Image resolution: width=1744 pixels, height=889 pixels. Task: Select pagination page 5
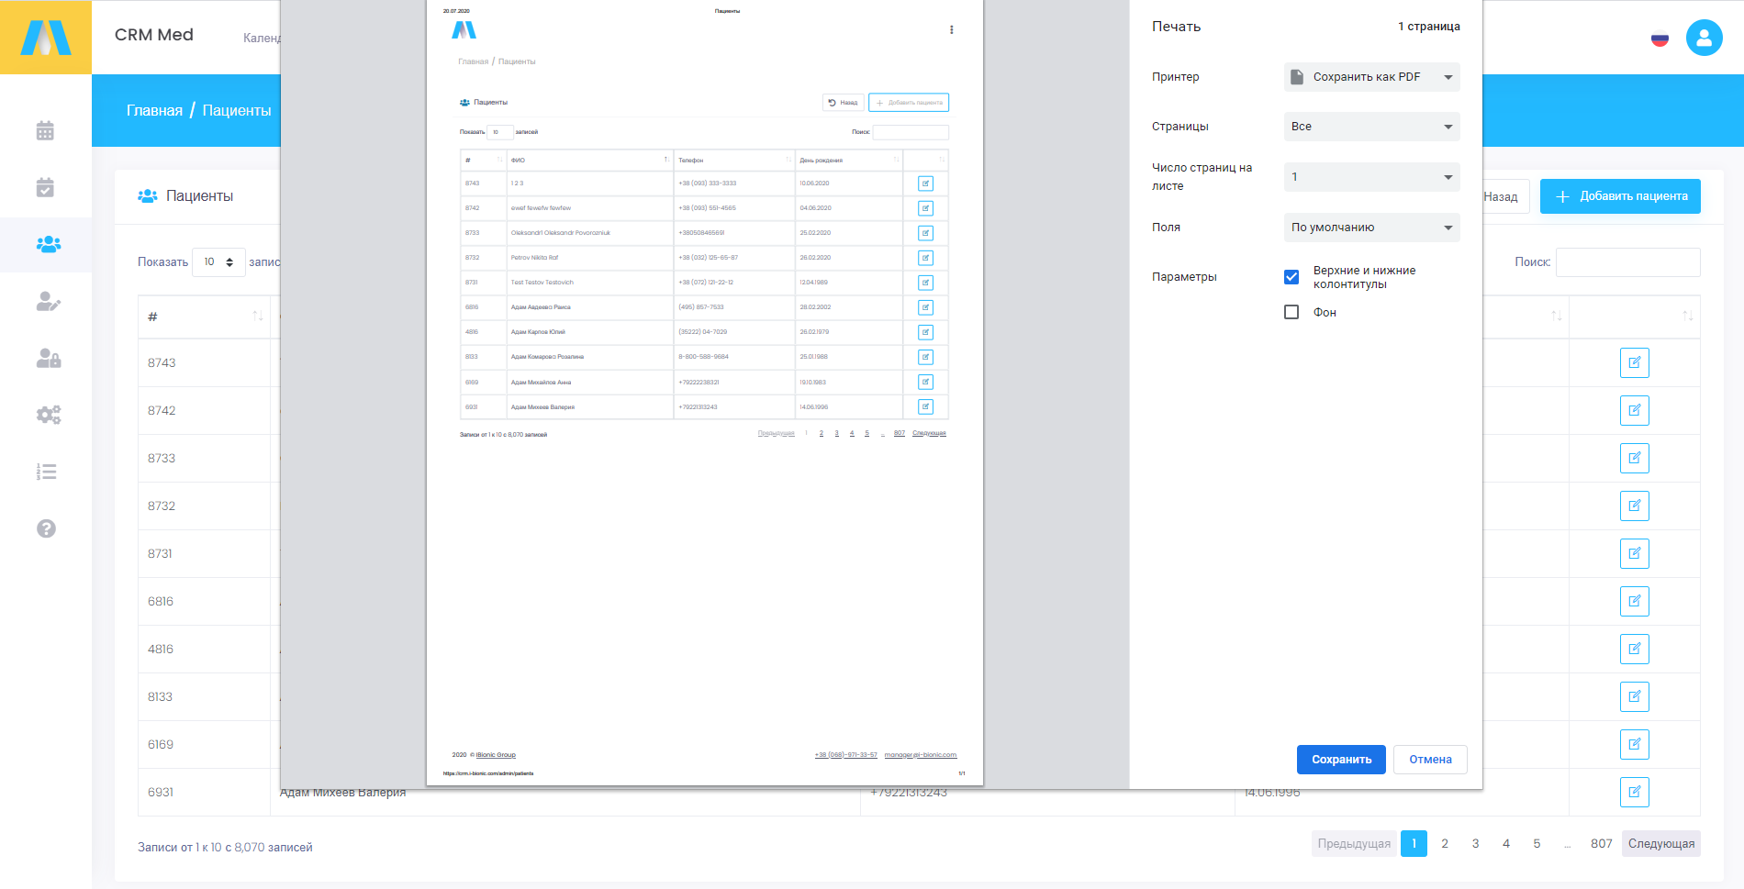click(x=1537, y=843)
